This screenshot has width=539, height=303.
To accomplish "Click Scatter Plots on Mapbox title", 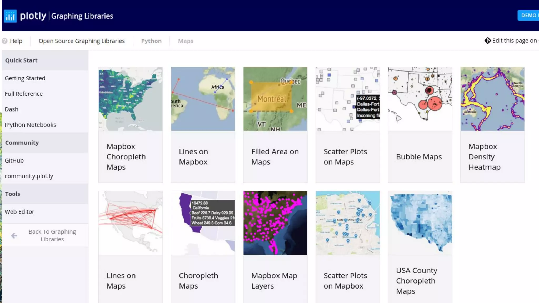I will [x=345, y=281].
